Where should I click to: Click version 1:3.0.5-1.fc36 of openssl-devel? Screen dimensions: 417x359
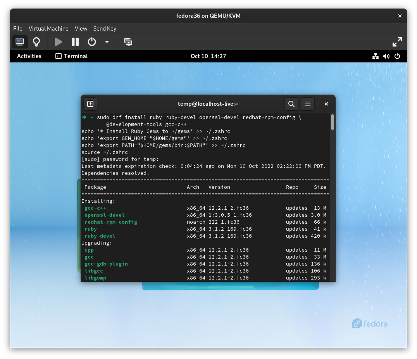point(230,215)
